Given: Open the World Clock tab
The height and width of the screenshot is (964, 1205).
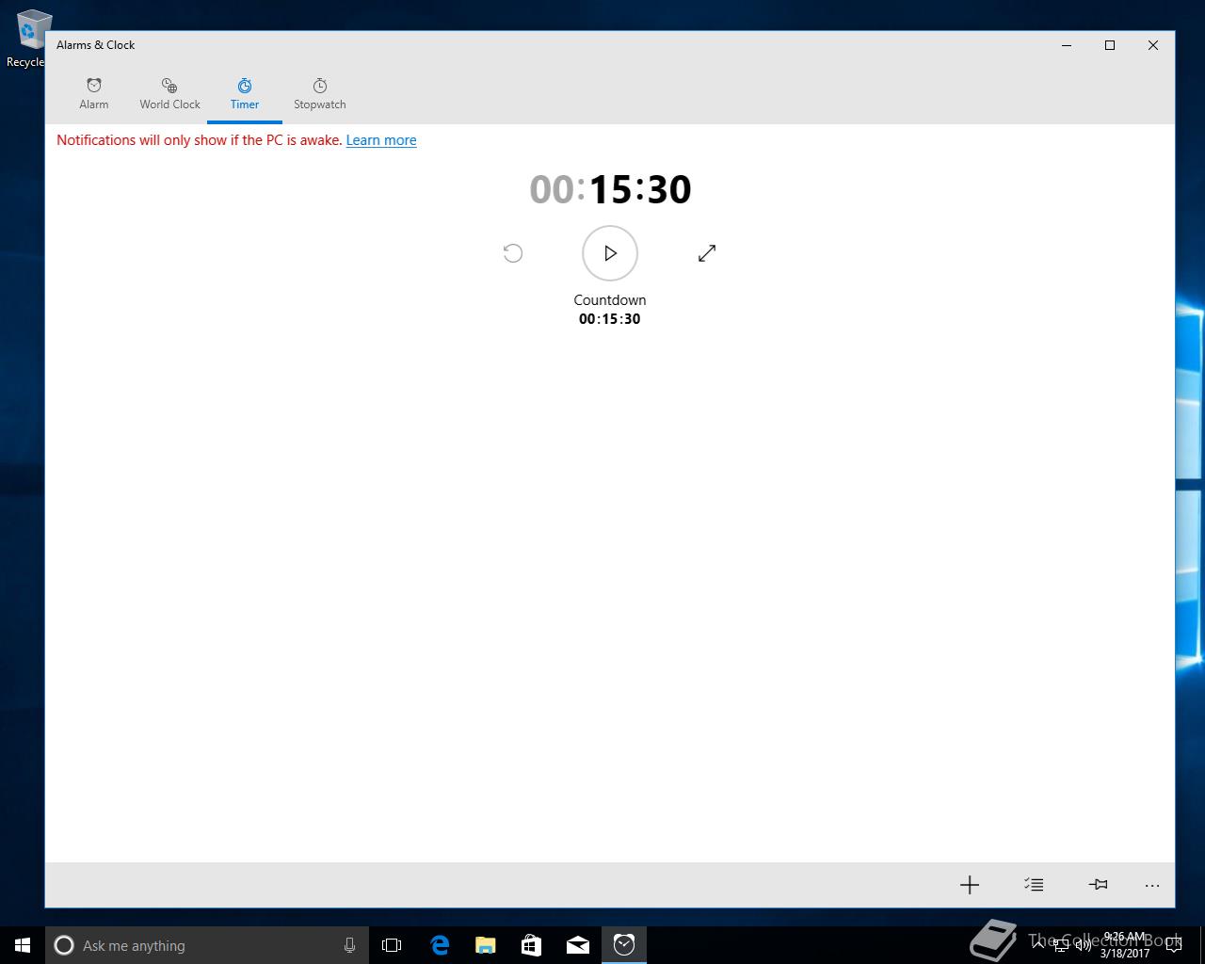Looking at the screenshot, I should point(169,94).
